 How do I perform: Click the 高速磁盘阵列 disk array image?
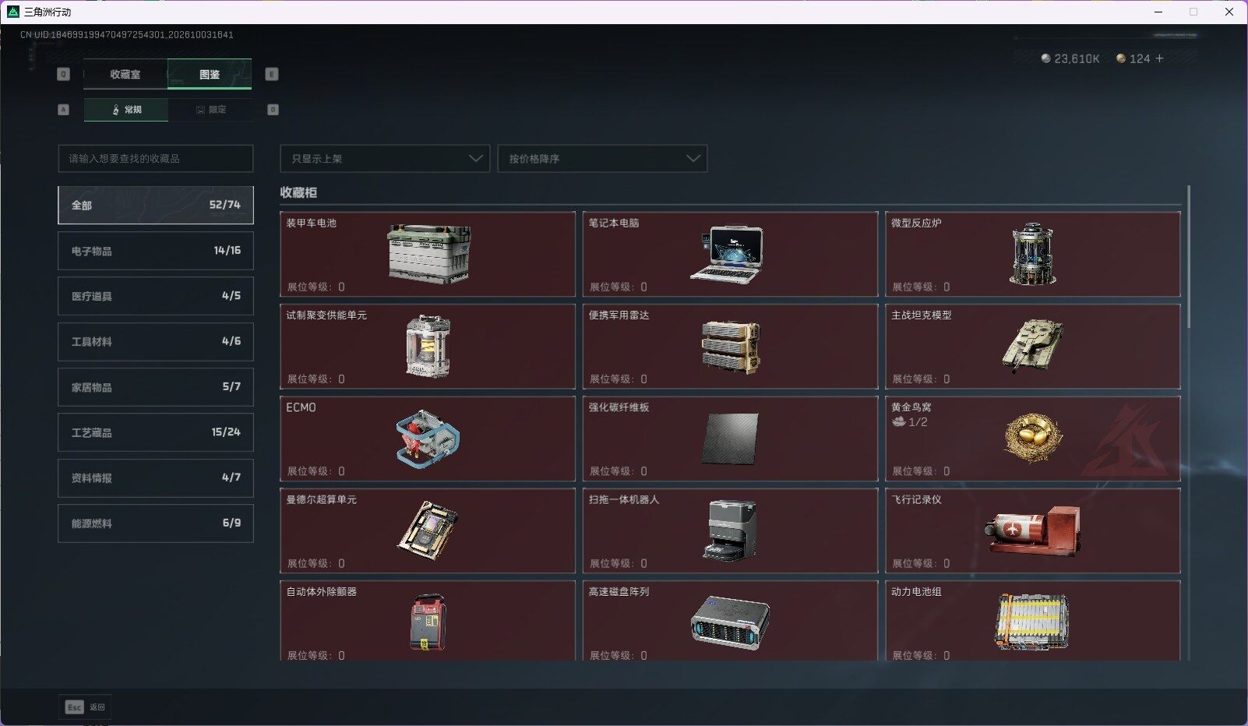[730, 622]
